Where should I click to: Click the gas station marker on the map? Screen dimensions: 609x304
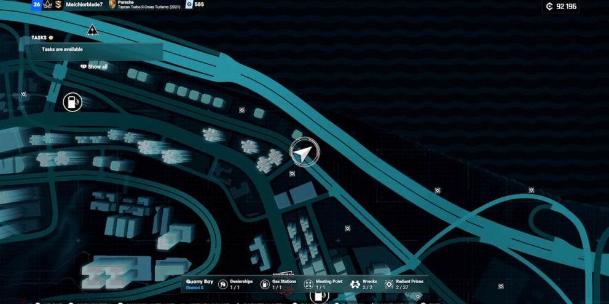pyautogui.click(x=73, y=101)
